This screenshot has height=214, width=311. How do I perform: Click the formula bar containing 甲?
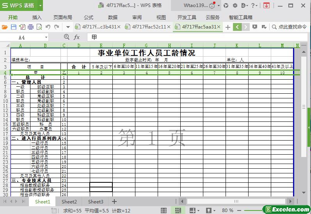click(197, 37)
